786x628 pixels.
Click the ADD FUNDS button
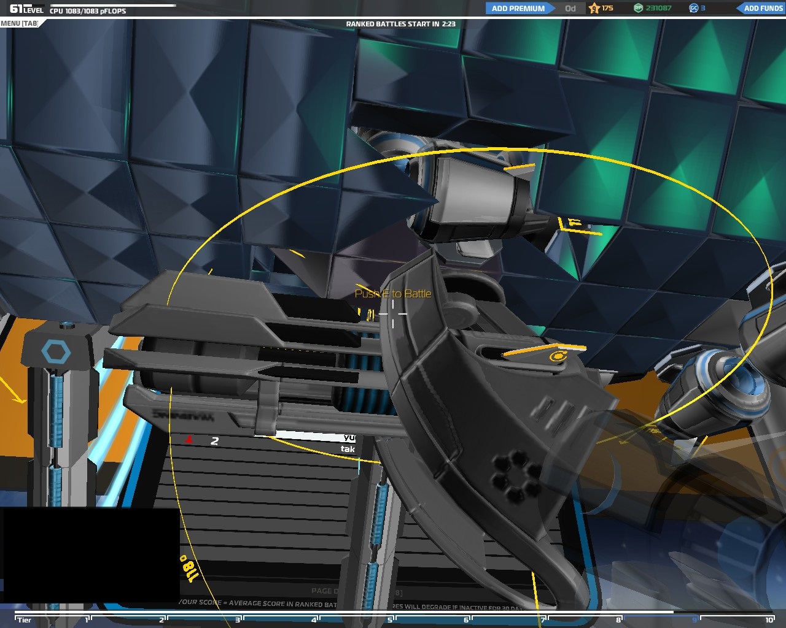coord(762,9)
